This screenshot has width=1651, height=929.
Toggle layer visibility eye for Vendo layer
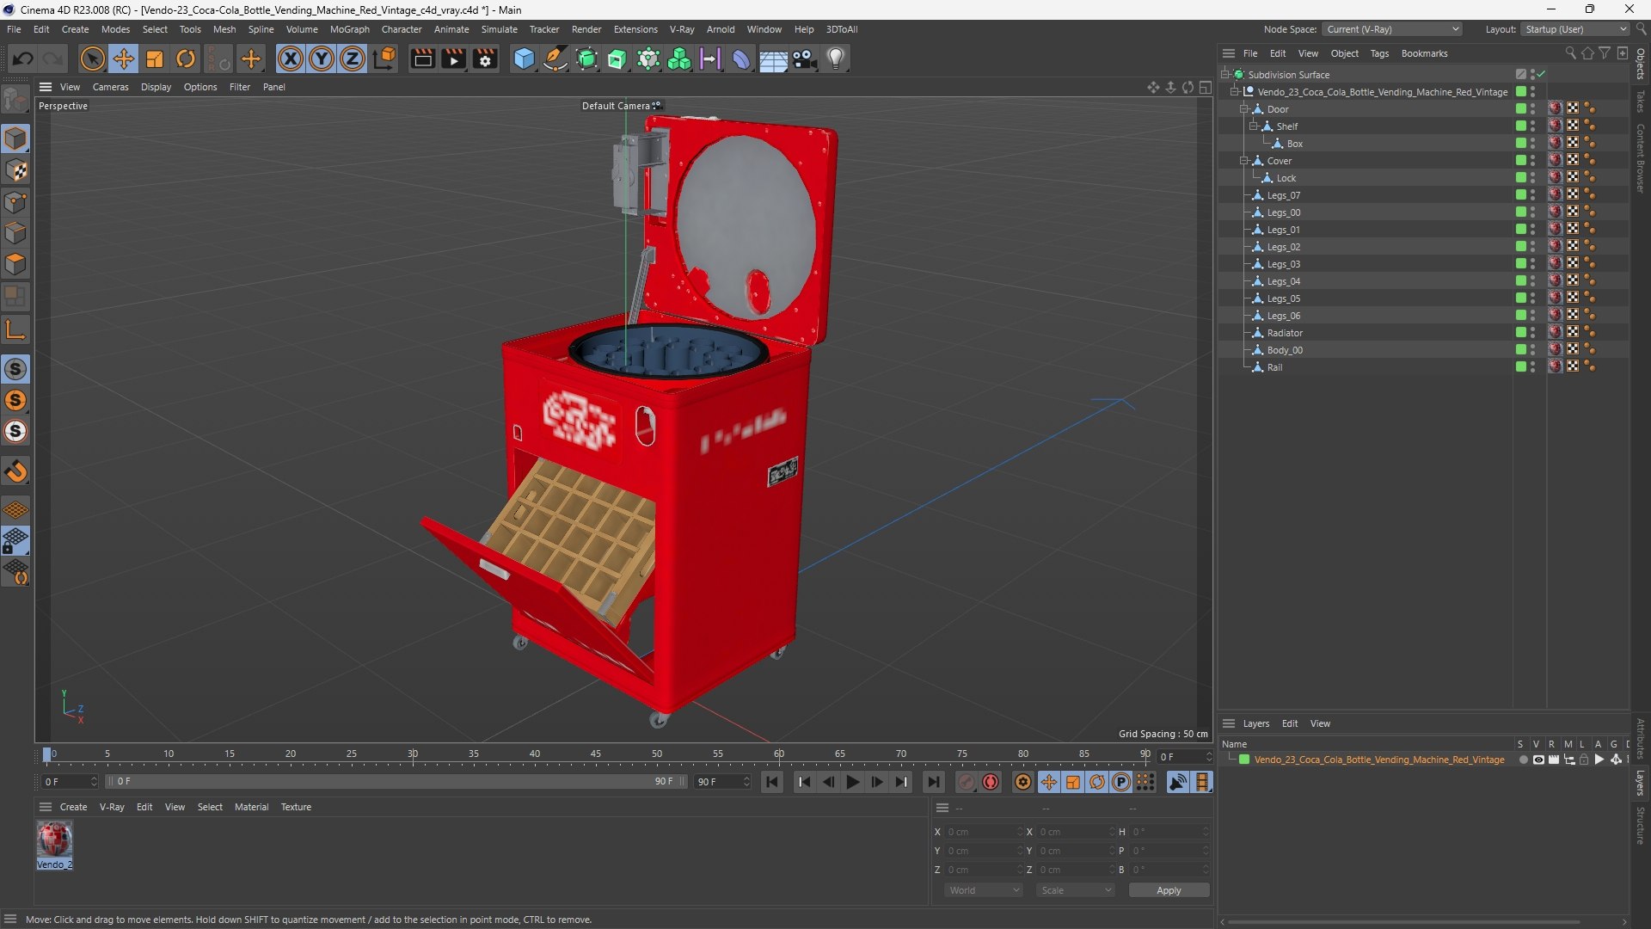tap(1538, 760)
